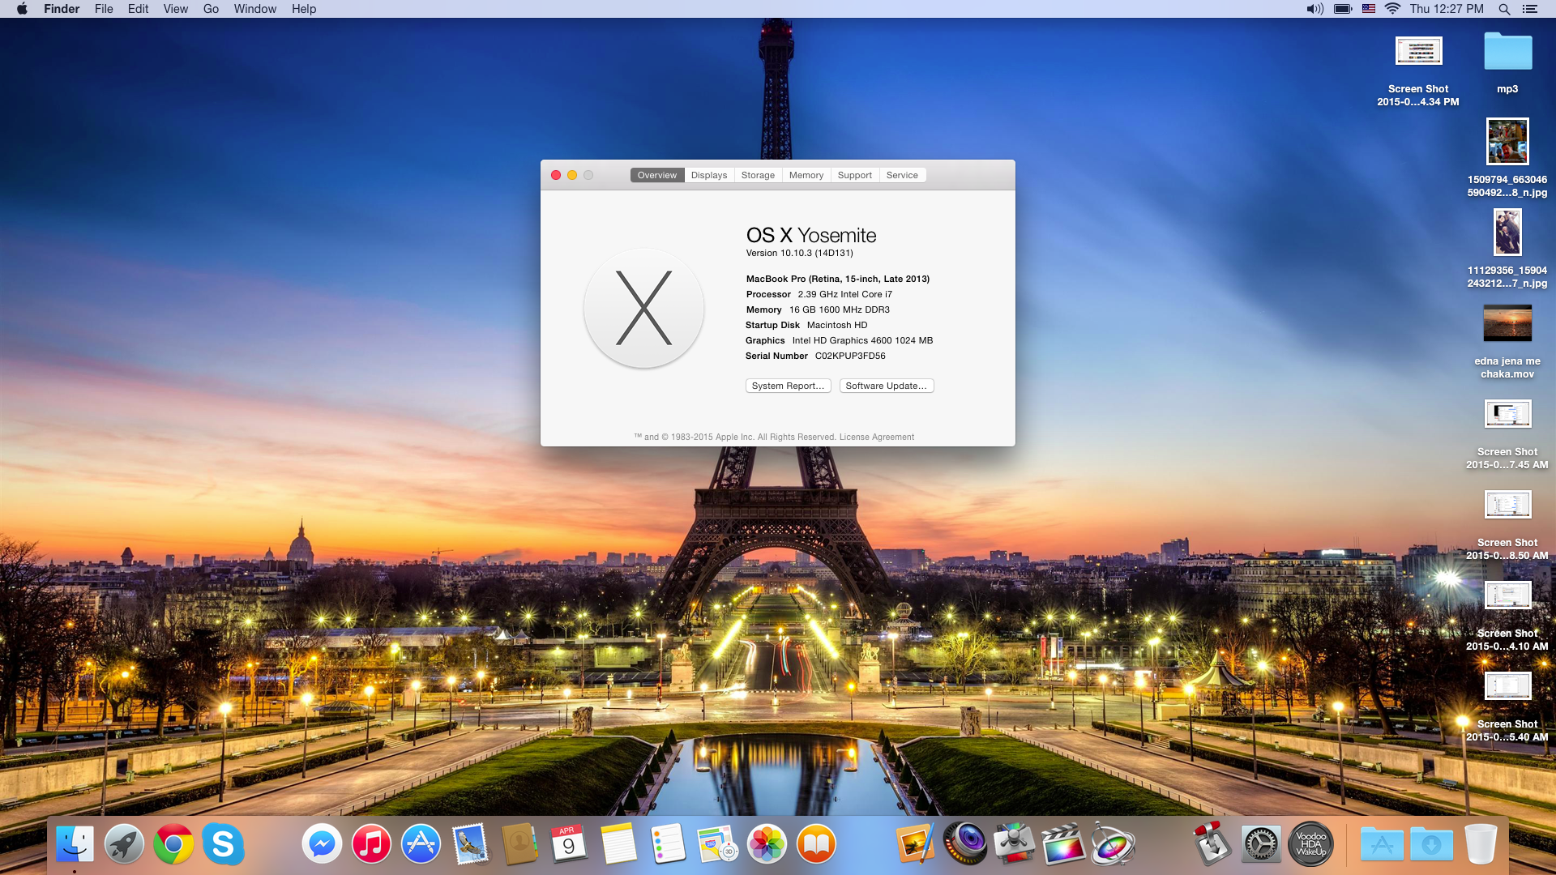Open the View menu

[175, 9]
